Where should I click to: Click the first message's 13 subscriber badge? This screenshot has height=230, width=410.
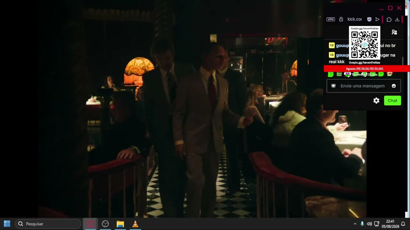click(x=332, y=46)
